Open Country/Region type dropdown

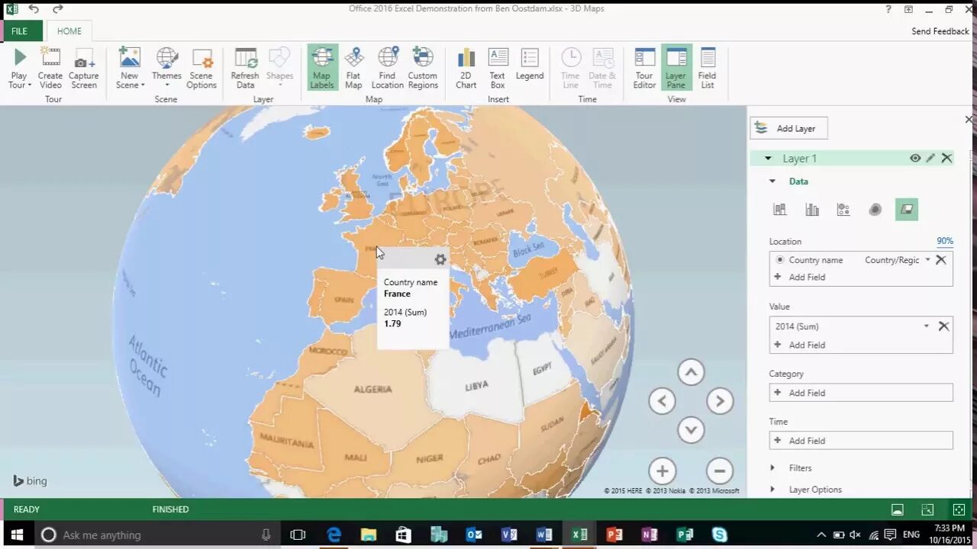coord(927,260)
